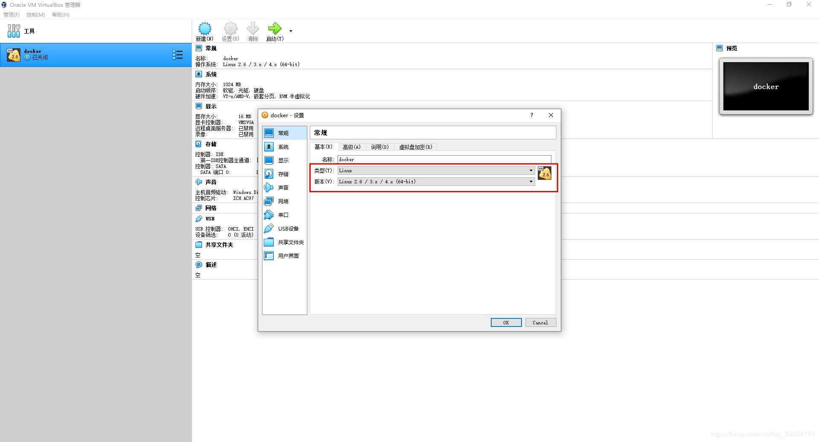Click the 存储 section header in details pane
This screenshot has width=819, height=442.
coord(211,144)
